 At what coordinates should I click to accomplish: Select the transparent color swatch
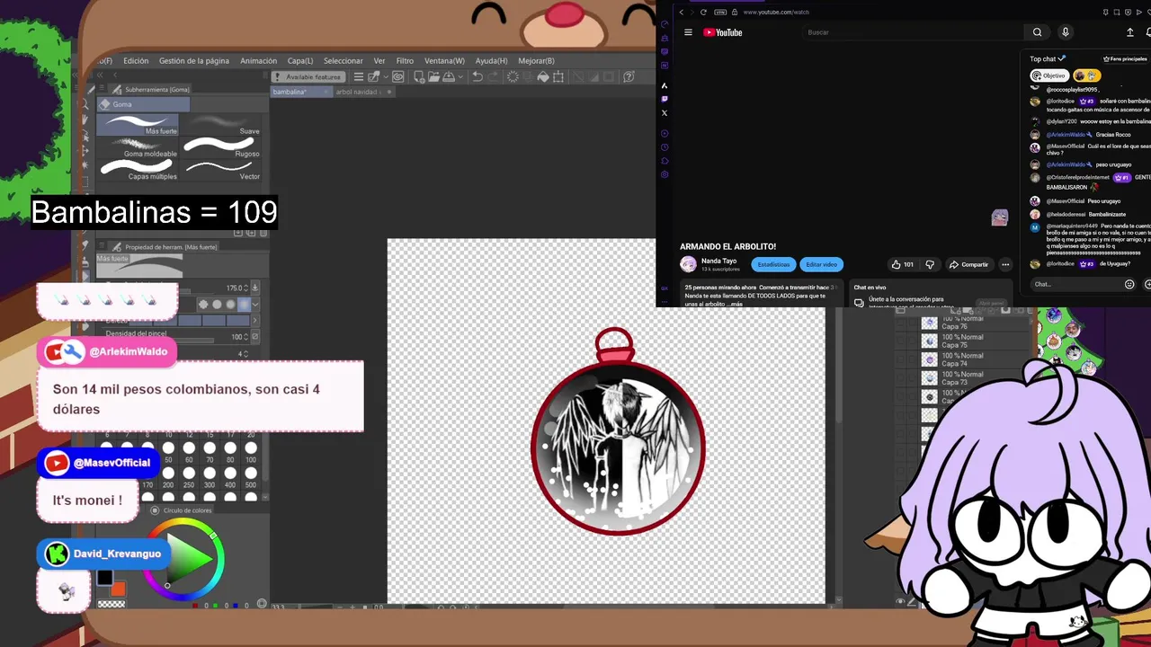[111, 604]
